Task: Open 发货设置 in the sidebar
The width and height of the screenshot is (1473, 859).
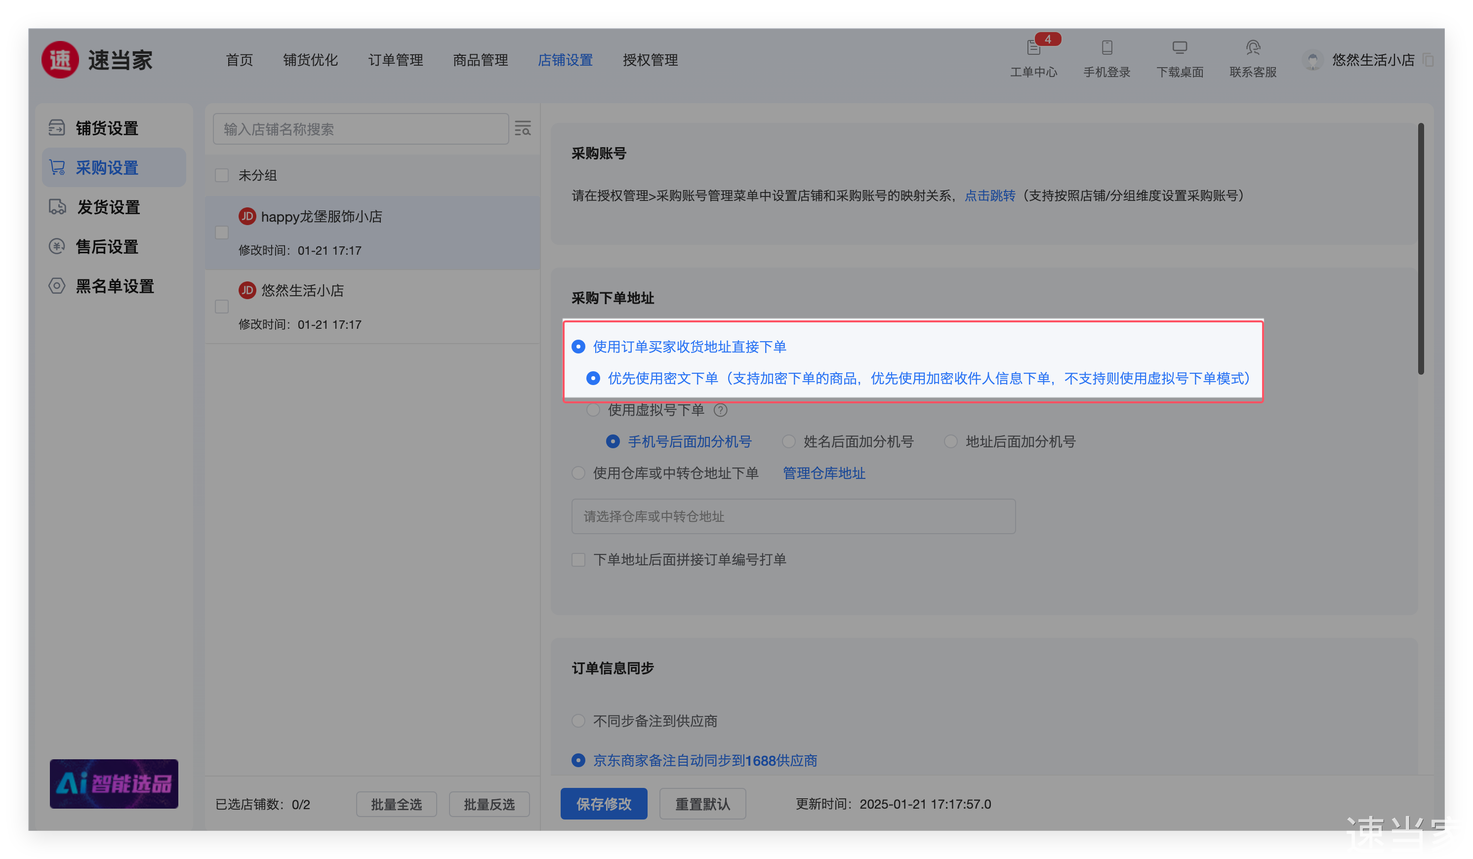Action: coord(108,207)
